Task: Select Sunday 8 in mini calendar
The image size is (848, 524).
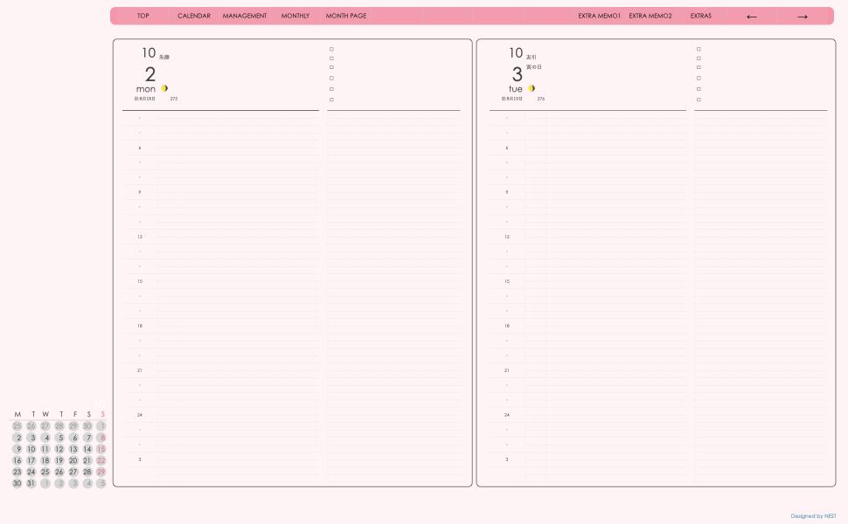Action: (101, 438)
